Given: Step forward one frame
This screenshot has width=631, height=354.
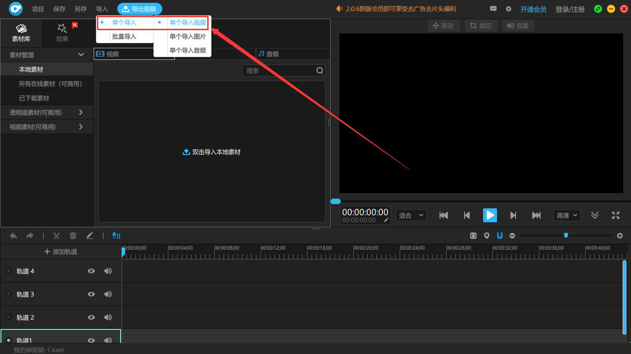Looking at the screenshot, I should (513, 215).
